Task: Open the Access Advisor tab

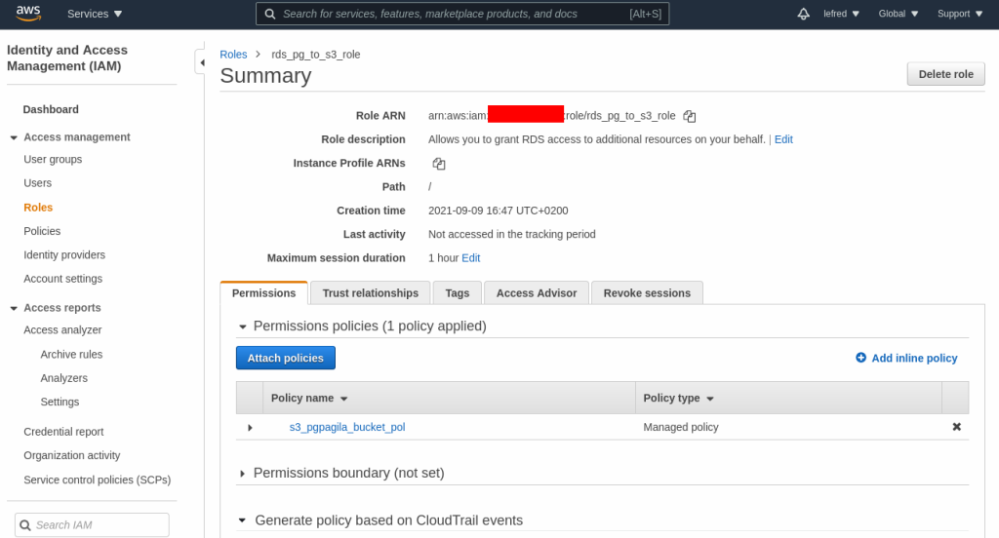Action: tap(536, 292)
